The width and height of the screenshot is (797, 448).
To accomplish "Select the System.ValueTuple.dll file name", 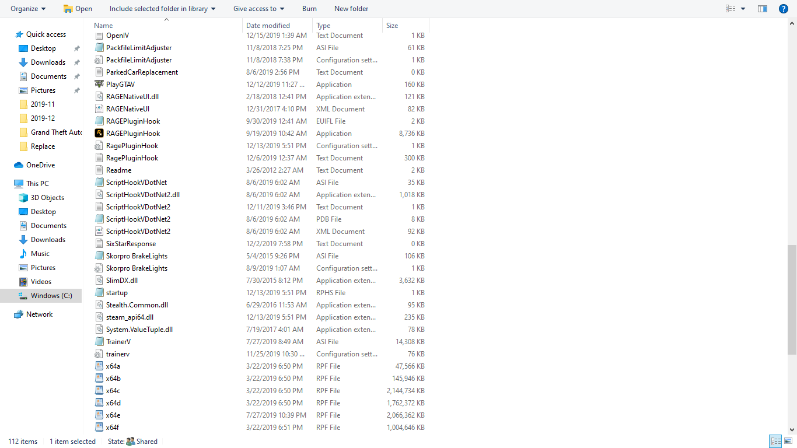I will coord(139,330).
